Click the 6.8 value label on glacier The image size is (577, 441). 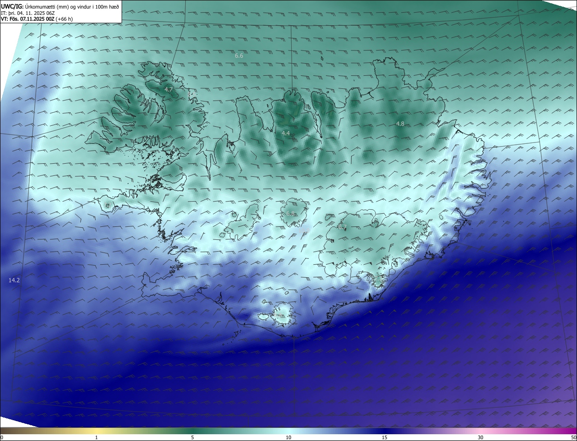point(290,214)
